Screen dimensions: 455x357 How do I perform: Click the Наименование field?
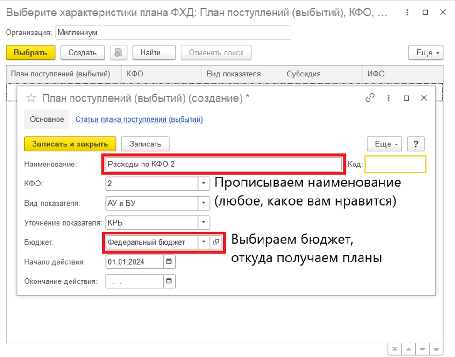[224, 164]
